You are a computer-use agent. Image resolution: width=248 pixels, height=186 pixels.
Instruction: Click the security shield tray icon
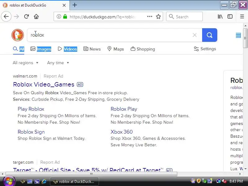coord(199,181)
